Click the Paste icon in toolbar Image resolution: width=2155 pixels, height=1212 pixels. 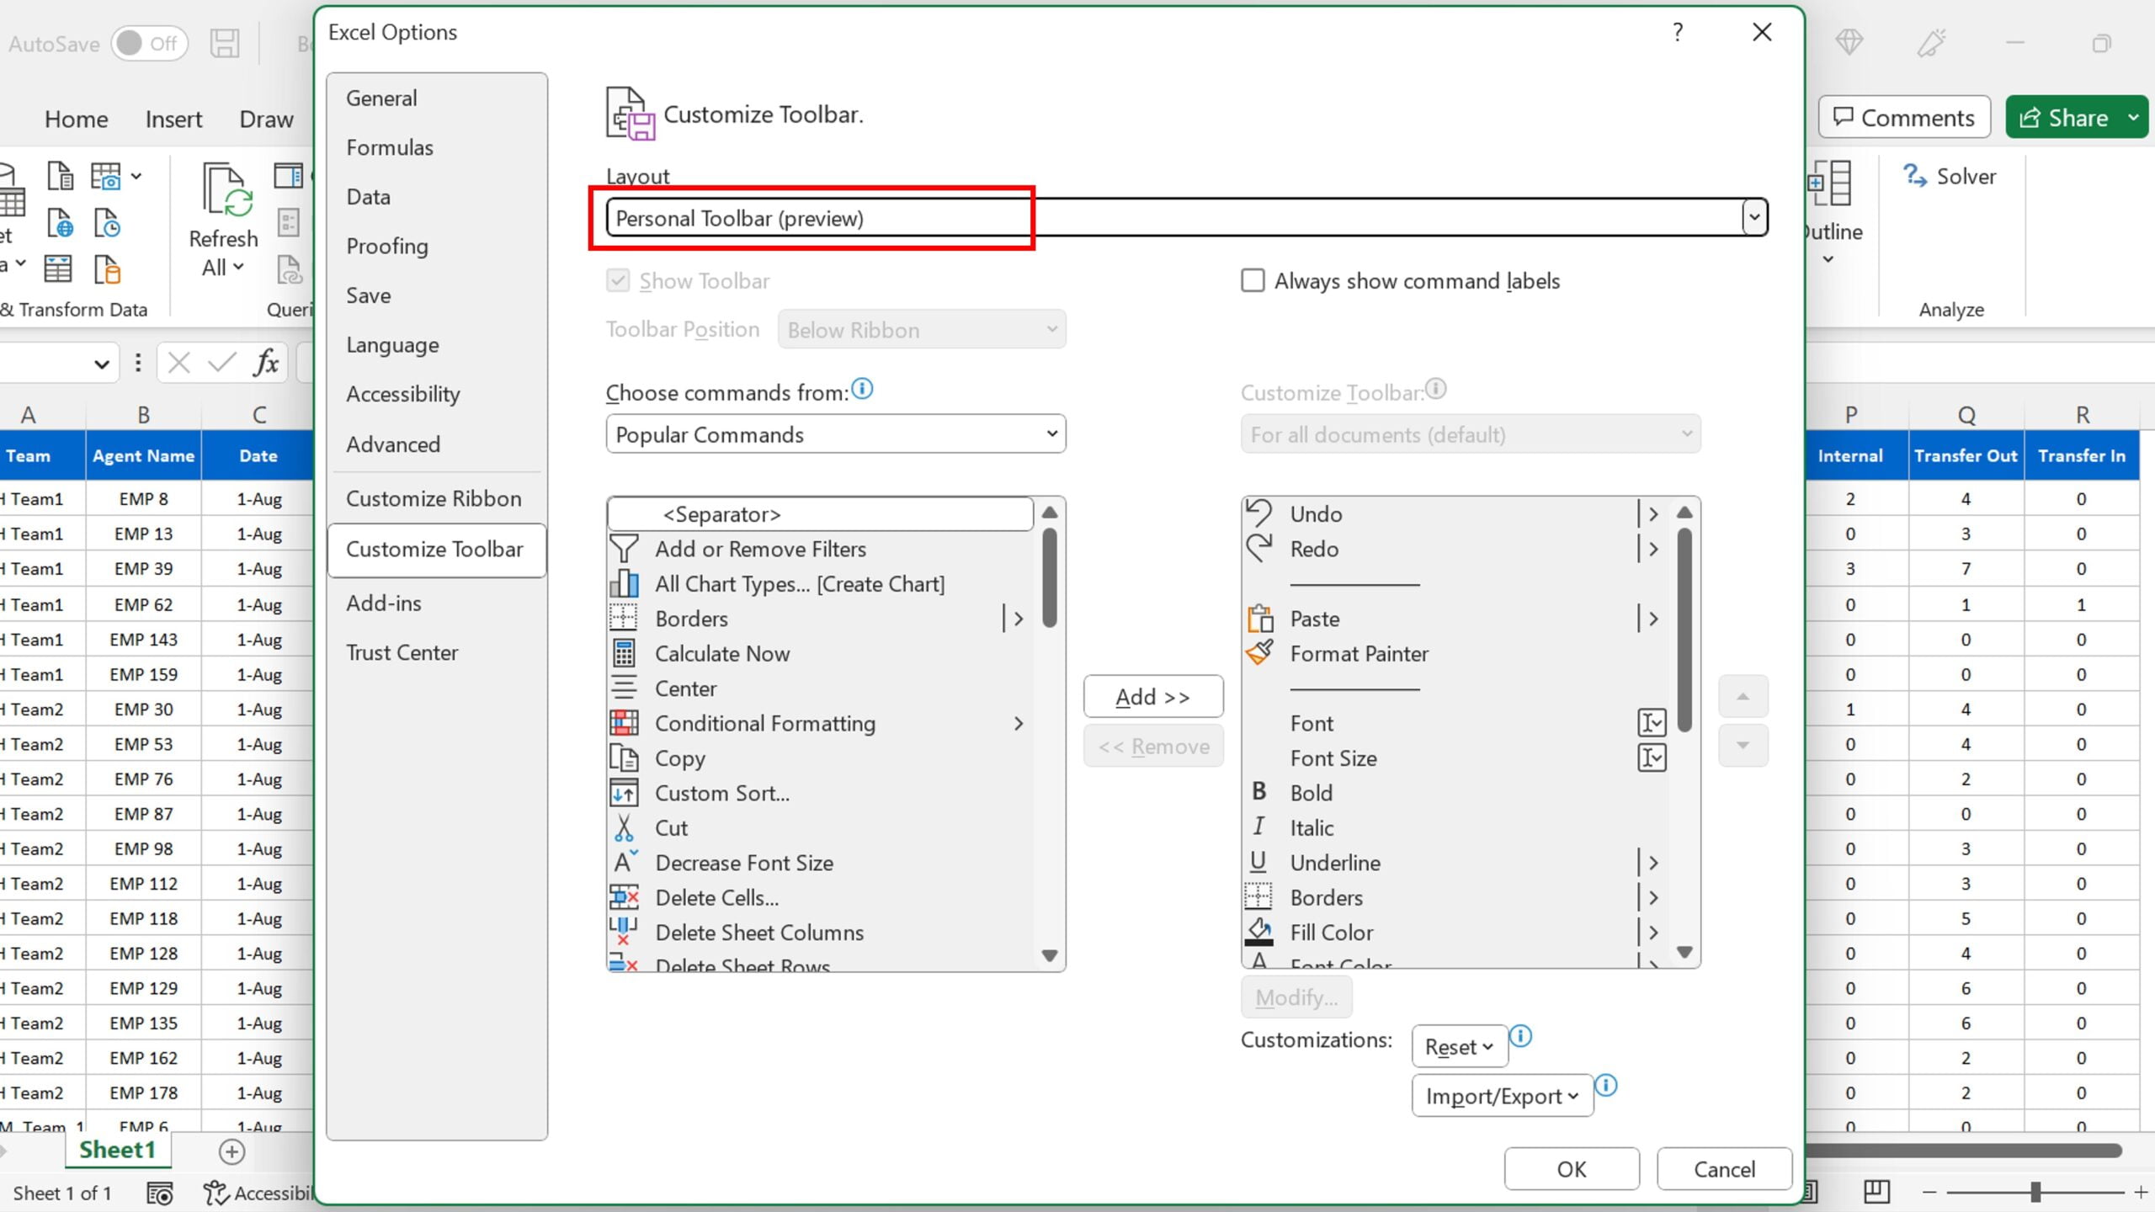1259,617
